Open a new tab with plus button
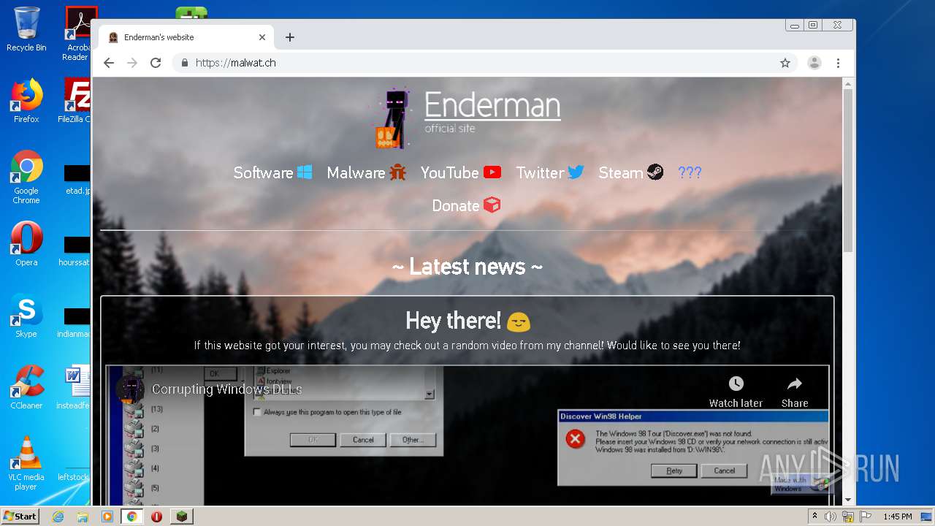The width and height of the screenshot is (935, 526). click(290, 37)
